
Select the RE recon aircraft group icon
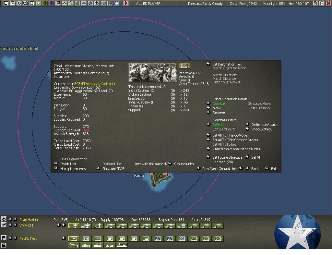pyautogui.click(x=182, y=226)
